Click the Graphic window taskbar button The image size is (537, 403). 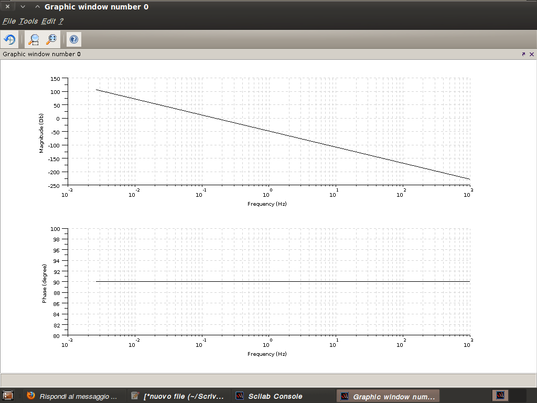pyautogui.click(x=388, y=396)
